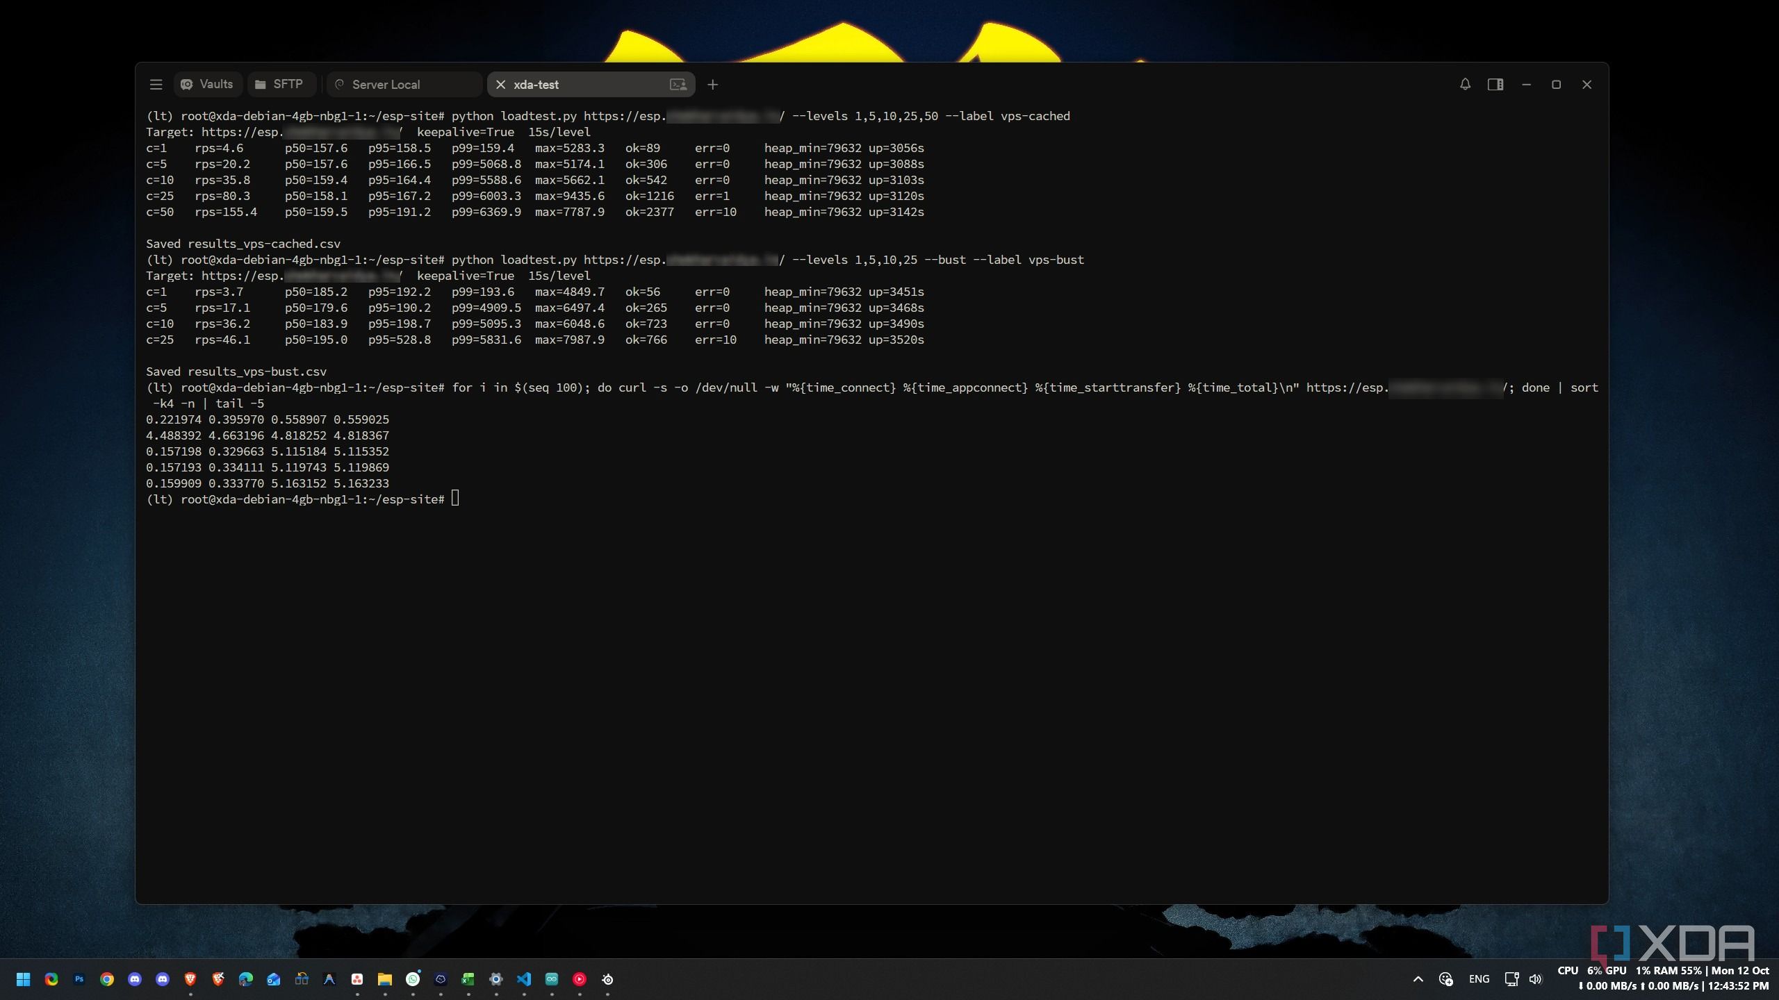This screenshot has width=1779, height=1000.
Task: Open Outlook from the taskbar
Action: [274, 979]
